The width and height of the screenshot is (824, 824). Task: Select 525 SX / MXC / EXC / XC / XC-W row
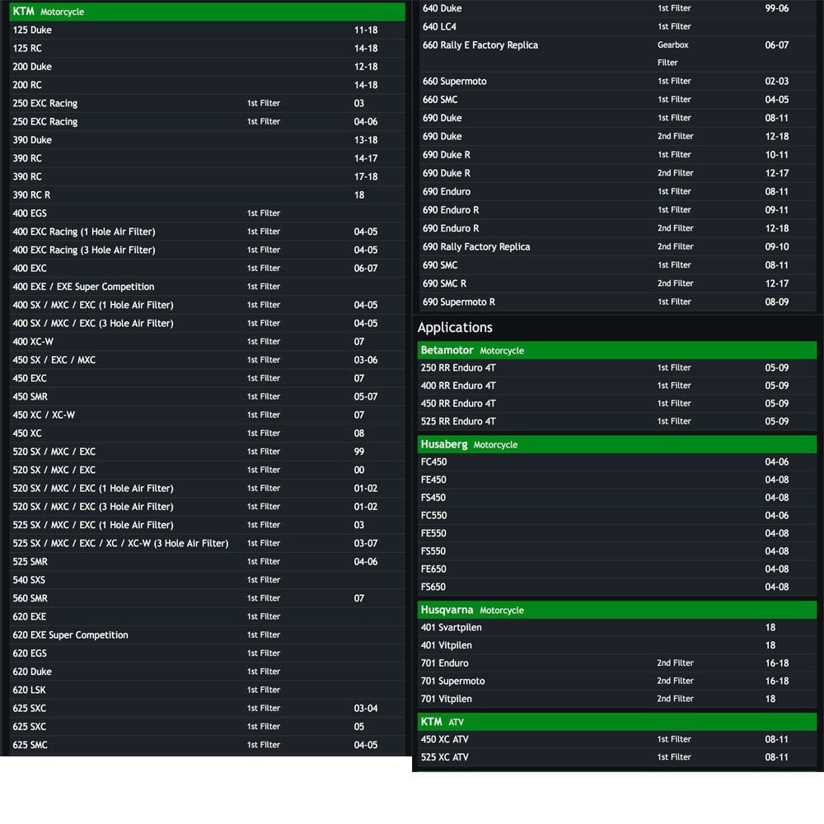pos(207,543)
